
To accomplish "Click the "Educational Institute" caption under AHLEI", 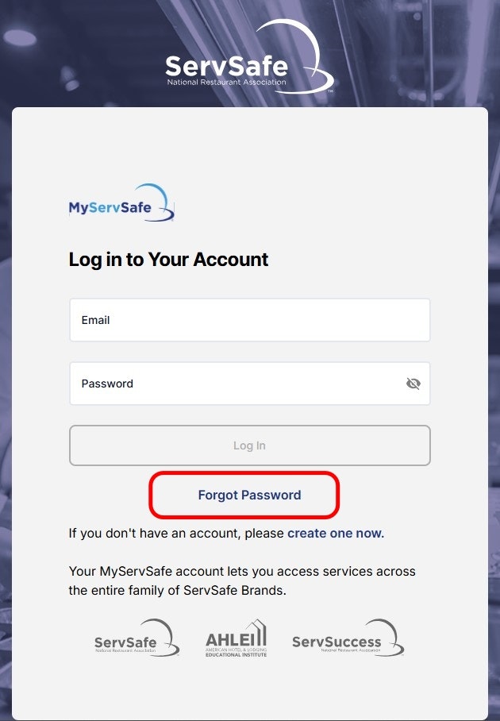I will click(236, 654).
